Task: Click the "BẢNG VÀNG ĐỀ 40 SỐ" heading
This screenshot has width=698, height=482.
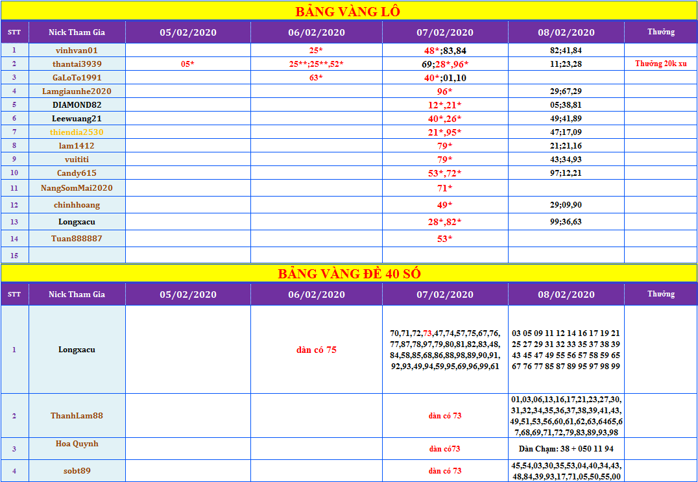Action: [x=348, y=274]
